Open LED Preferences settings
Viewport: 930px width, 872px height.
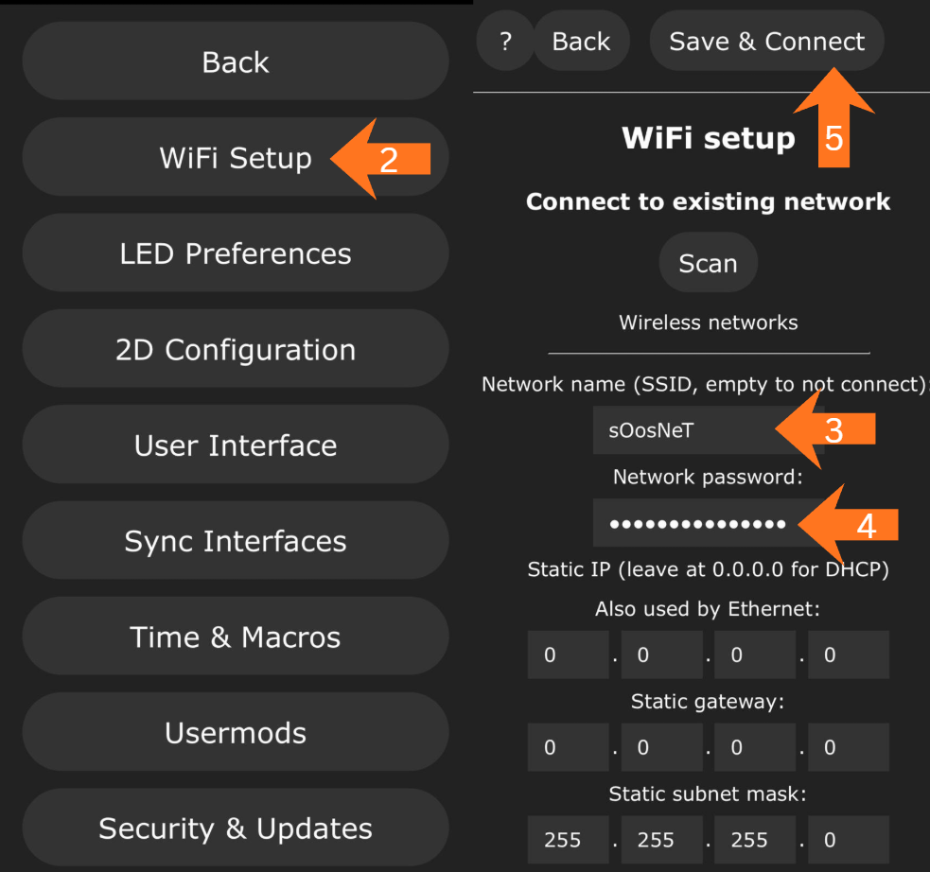click(235, 253)
